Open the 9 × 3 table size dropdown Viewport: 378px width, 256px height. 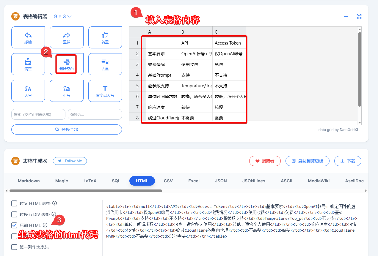click(x=63, y=16)
